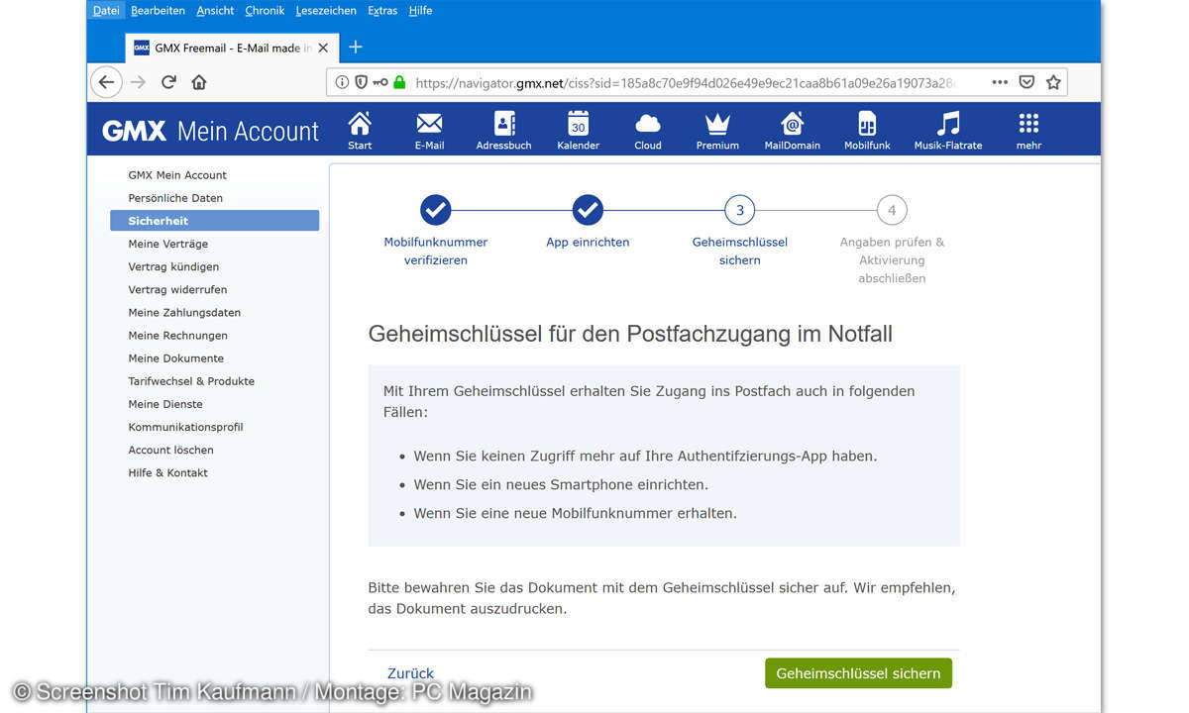Screen dimensions: 1189x713
Task: Open Persönliche Daten in sidebar
Action: (175, 198)
